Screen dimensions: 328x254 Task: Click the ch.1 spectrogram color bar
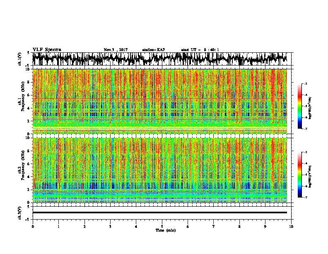(299, 106)
